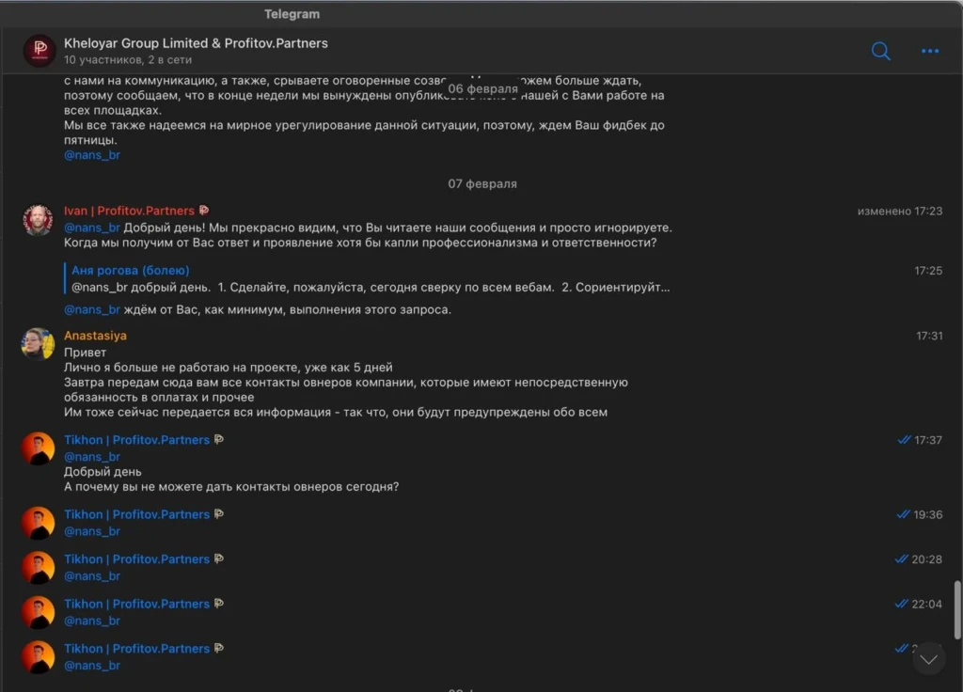The height and width of the screenshot is (692, 963).
Task: Open Tikhon's avatar on the 17:37 message
Action: 38,448
